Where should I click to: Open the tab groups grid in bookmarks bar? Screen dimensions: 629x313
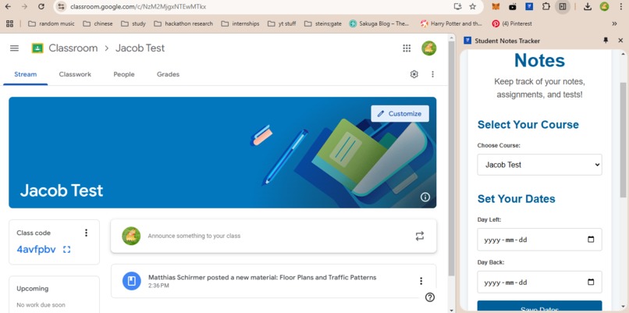coord(9,23)
